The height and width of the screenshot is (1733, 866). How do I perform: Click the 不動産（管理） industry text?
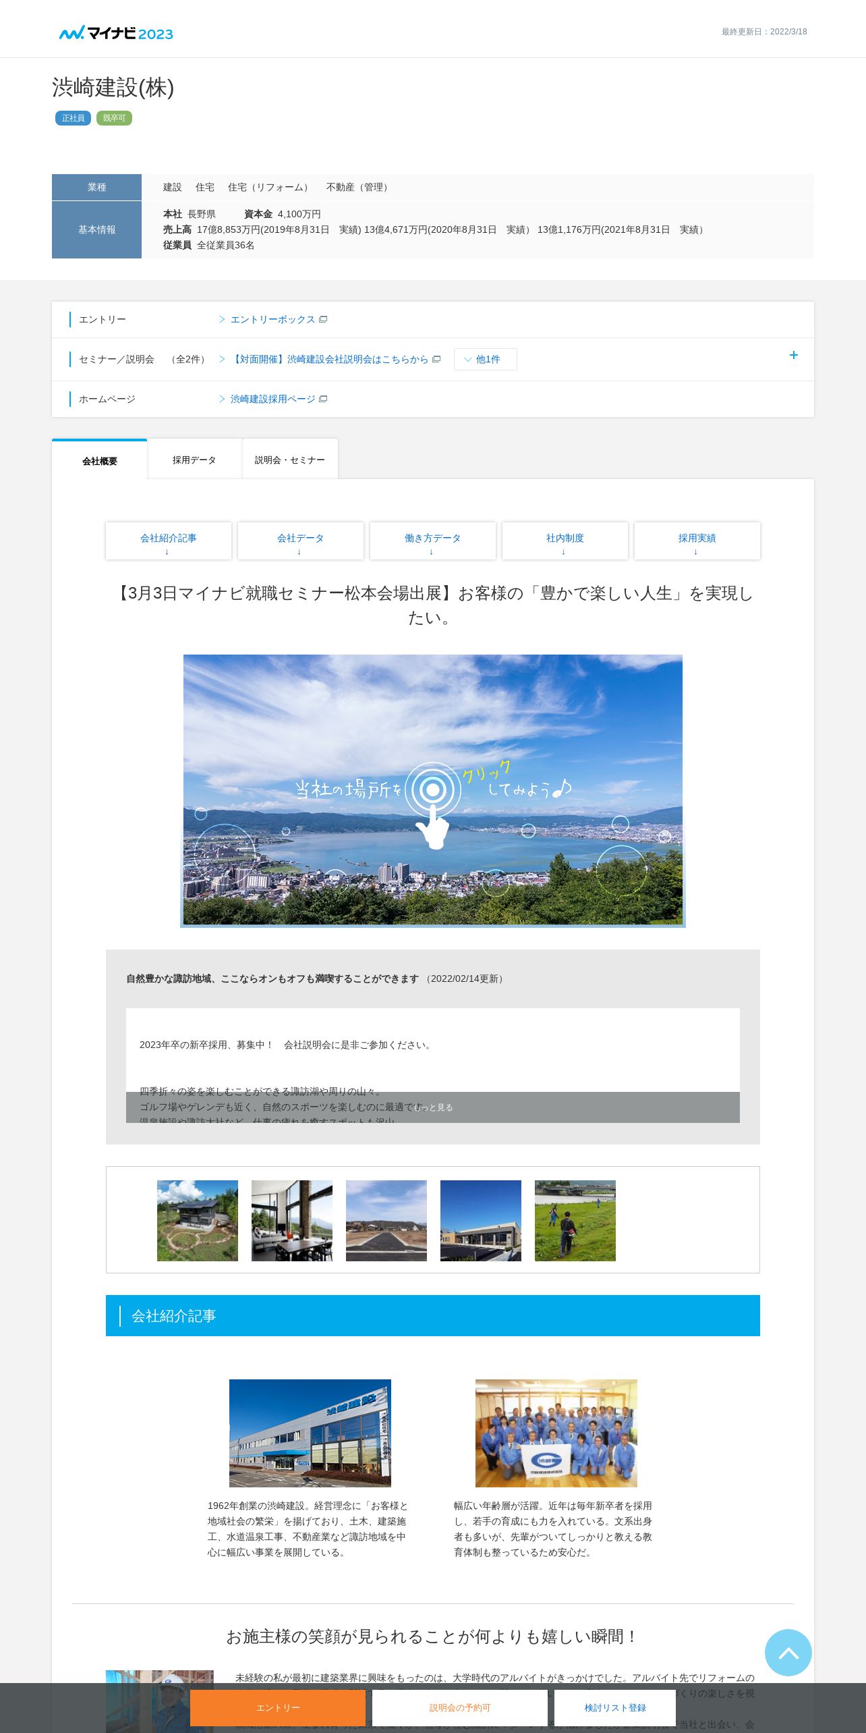359,187
